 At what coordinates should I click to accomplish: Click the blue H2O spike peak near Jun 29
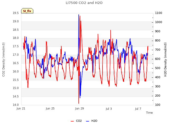[79, 15]
